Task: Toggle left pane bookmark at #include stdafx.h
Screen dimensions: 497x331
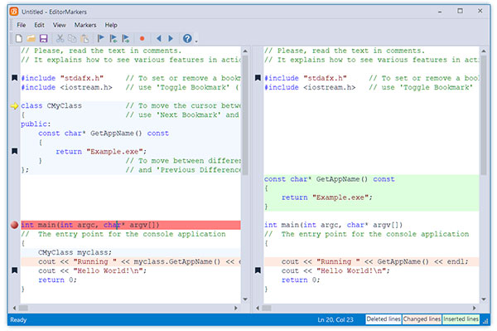Action: (x=15, y=78)
